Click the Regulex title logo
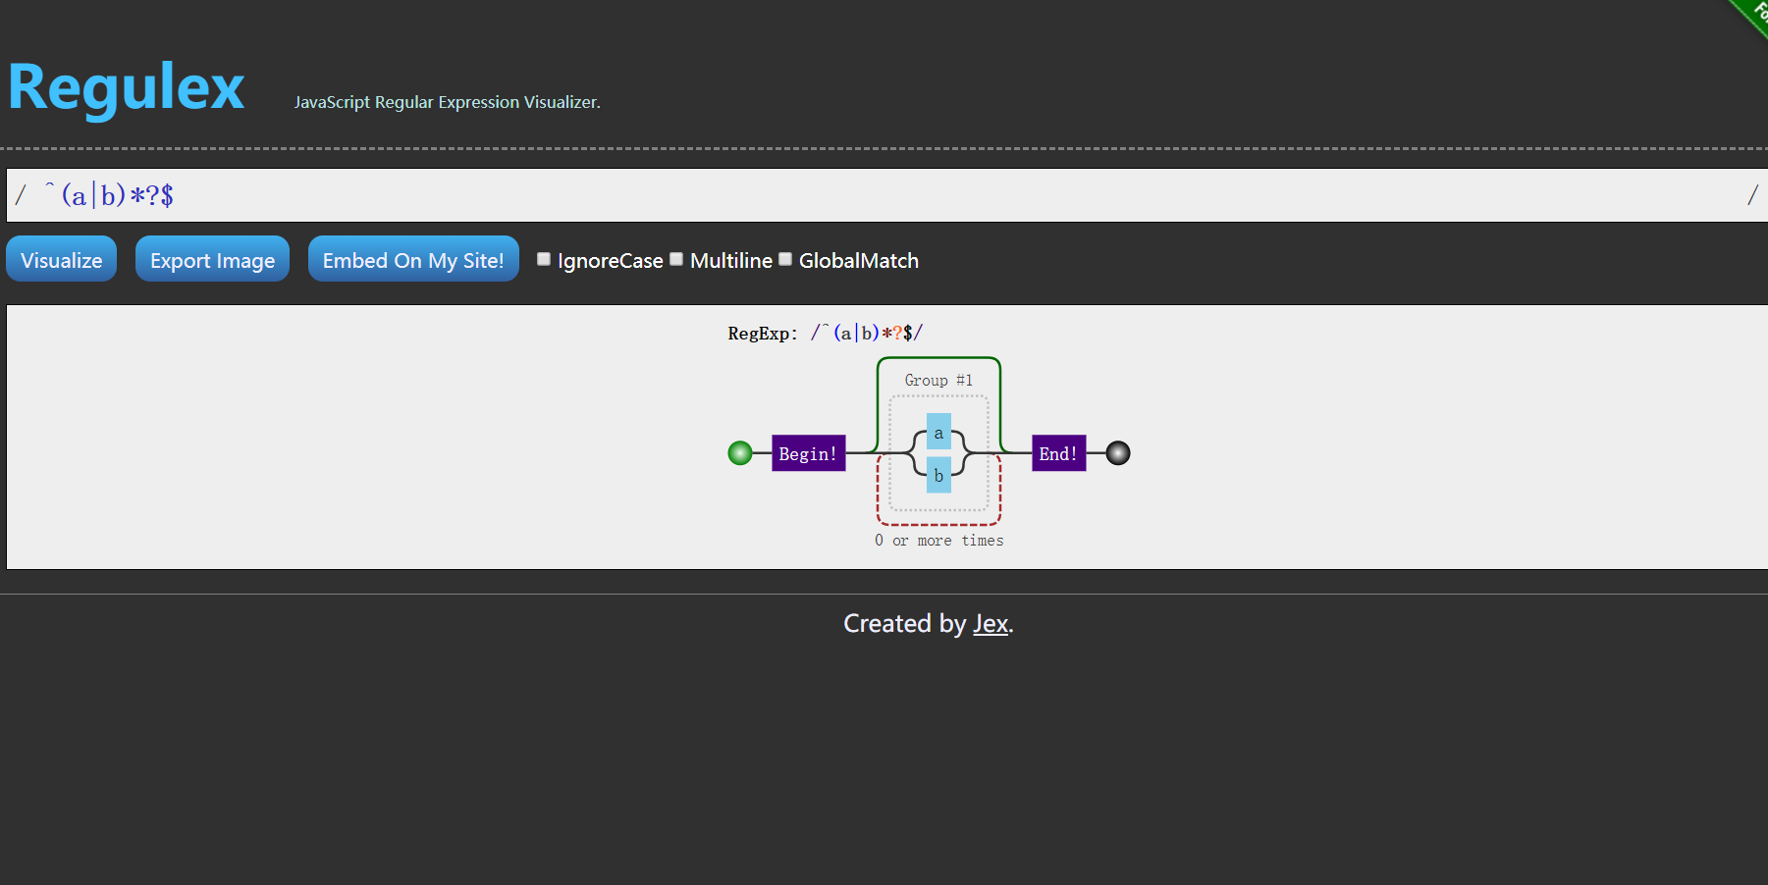Image resolution: width=1768 pixels, height=885 pixels. coord(127,87)
